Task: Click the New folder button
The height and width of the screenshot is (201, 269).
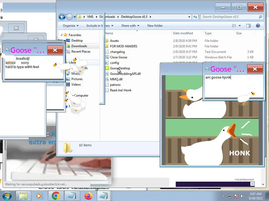Action: [155, 26]
